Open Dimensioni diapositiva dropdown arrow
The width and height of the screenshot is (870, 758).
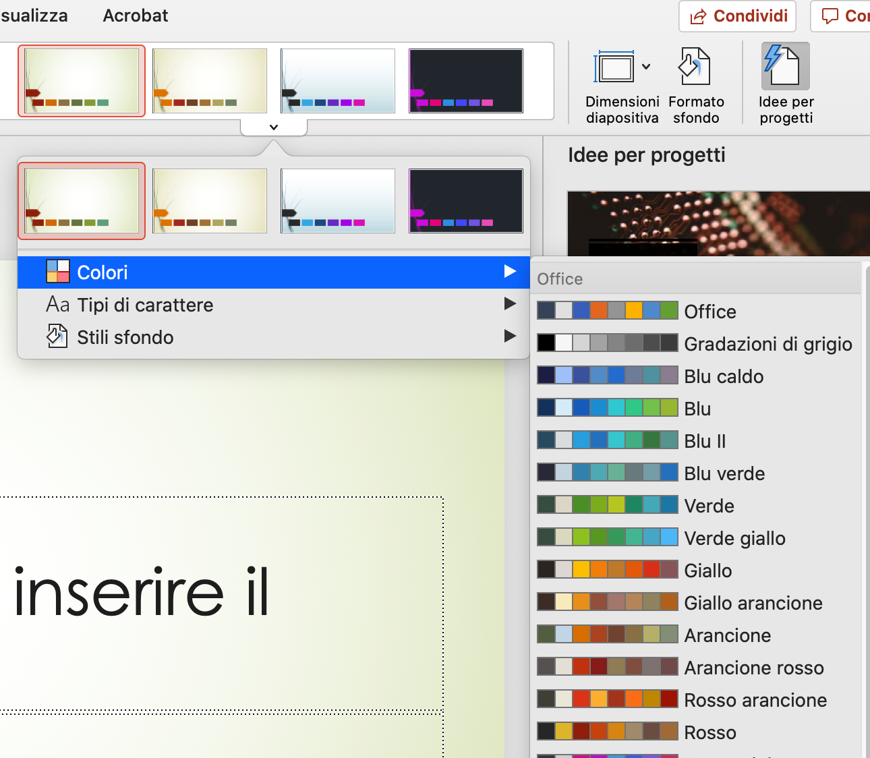[x=646, y=66]
